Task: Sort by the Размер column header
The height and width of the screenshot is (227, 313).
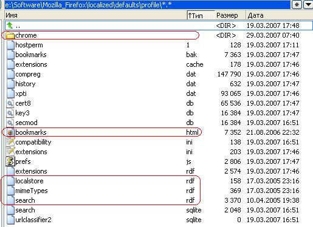Action: 230,15
